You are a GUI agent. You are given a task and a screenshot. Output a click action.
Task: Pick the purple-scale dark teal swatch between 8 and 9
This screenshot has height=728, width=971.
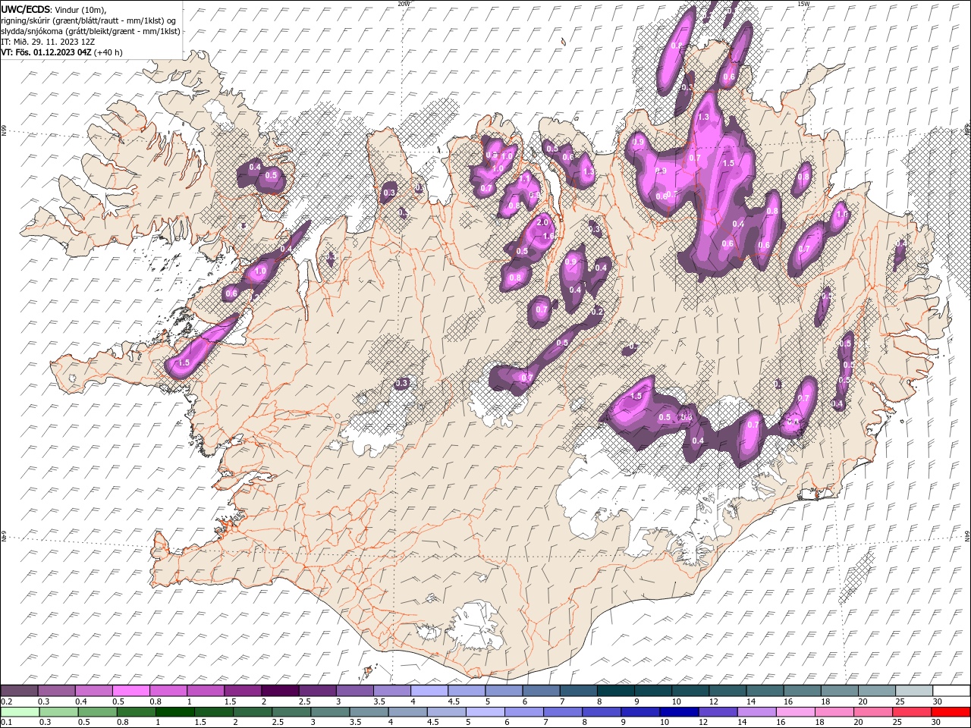[616, 691]
